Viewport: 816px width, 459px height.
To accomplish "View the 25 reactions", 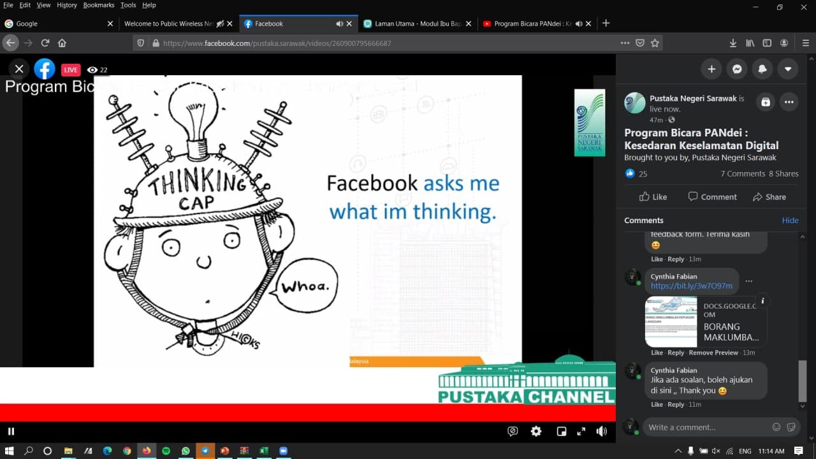I will [x=636, y=173].
